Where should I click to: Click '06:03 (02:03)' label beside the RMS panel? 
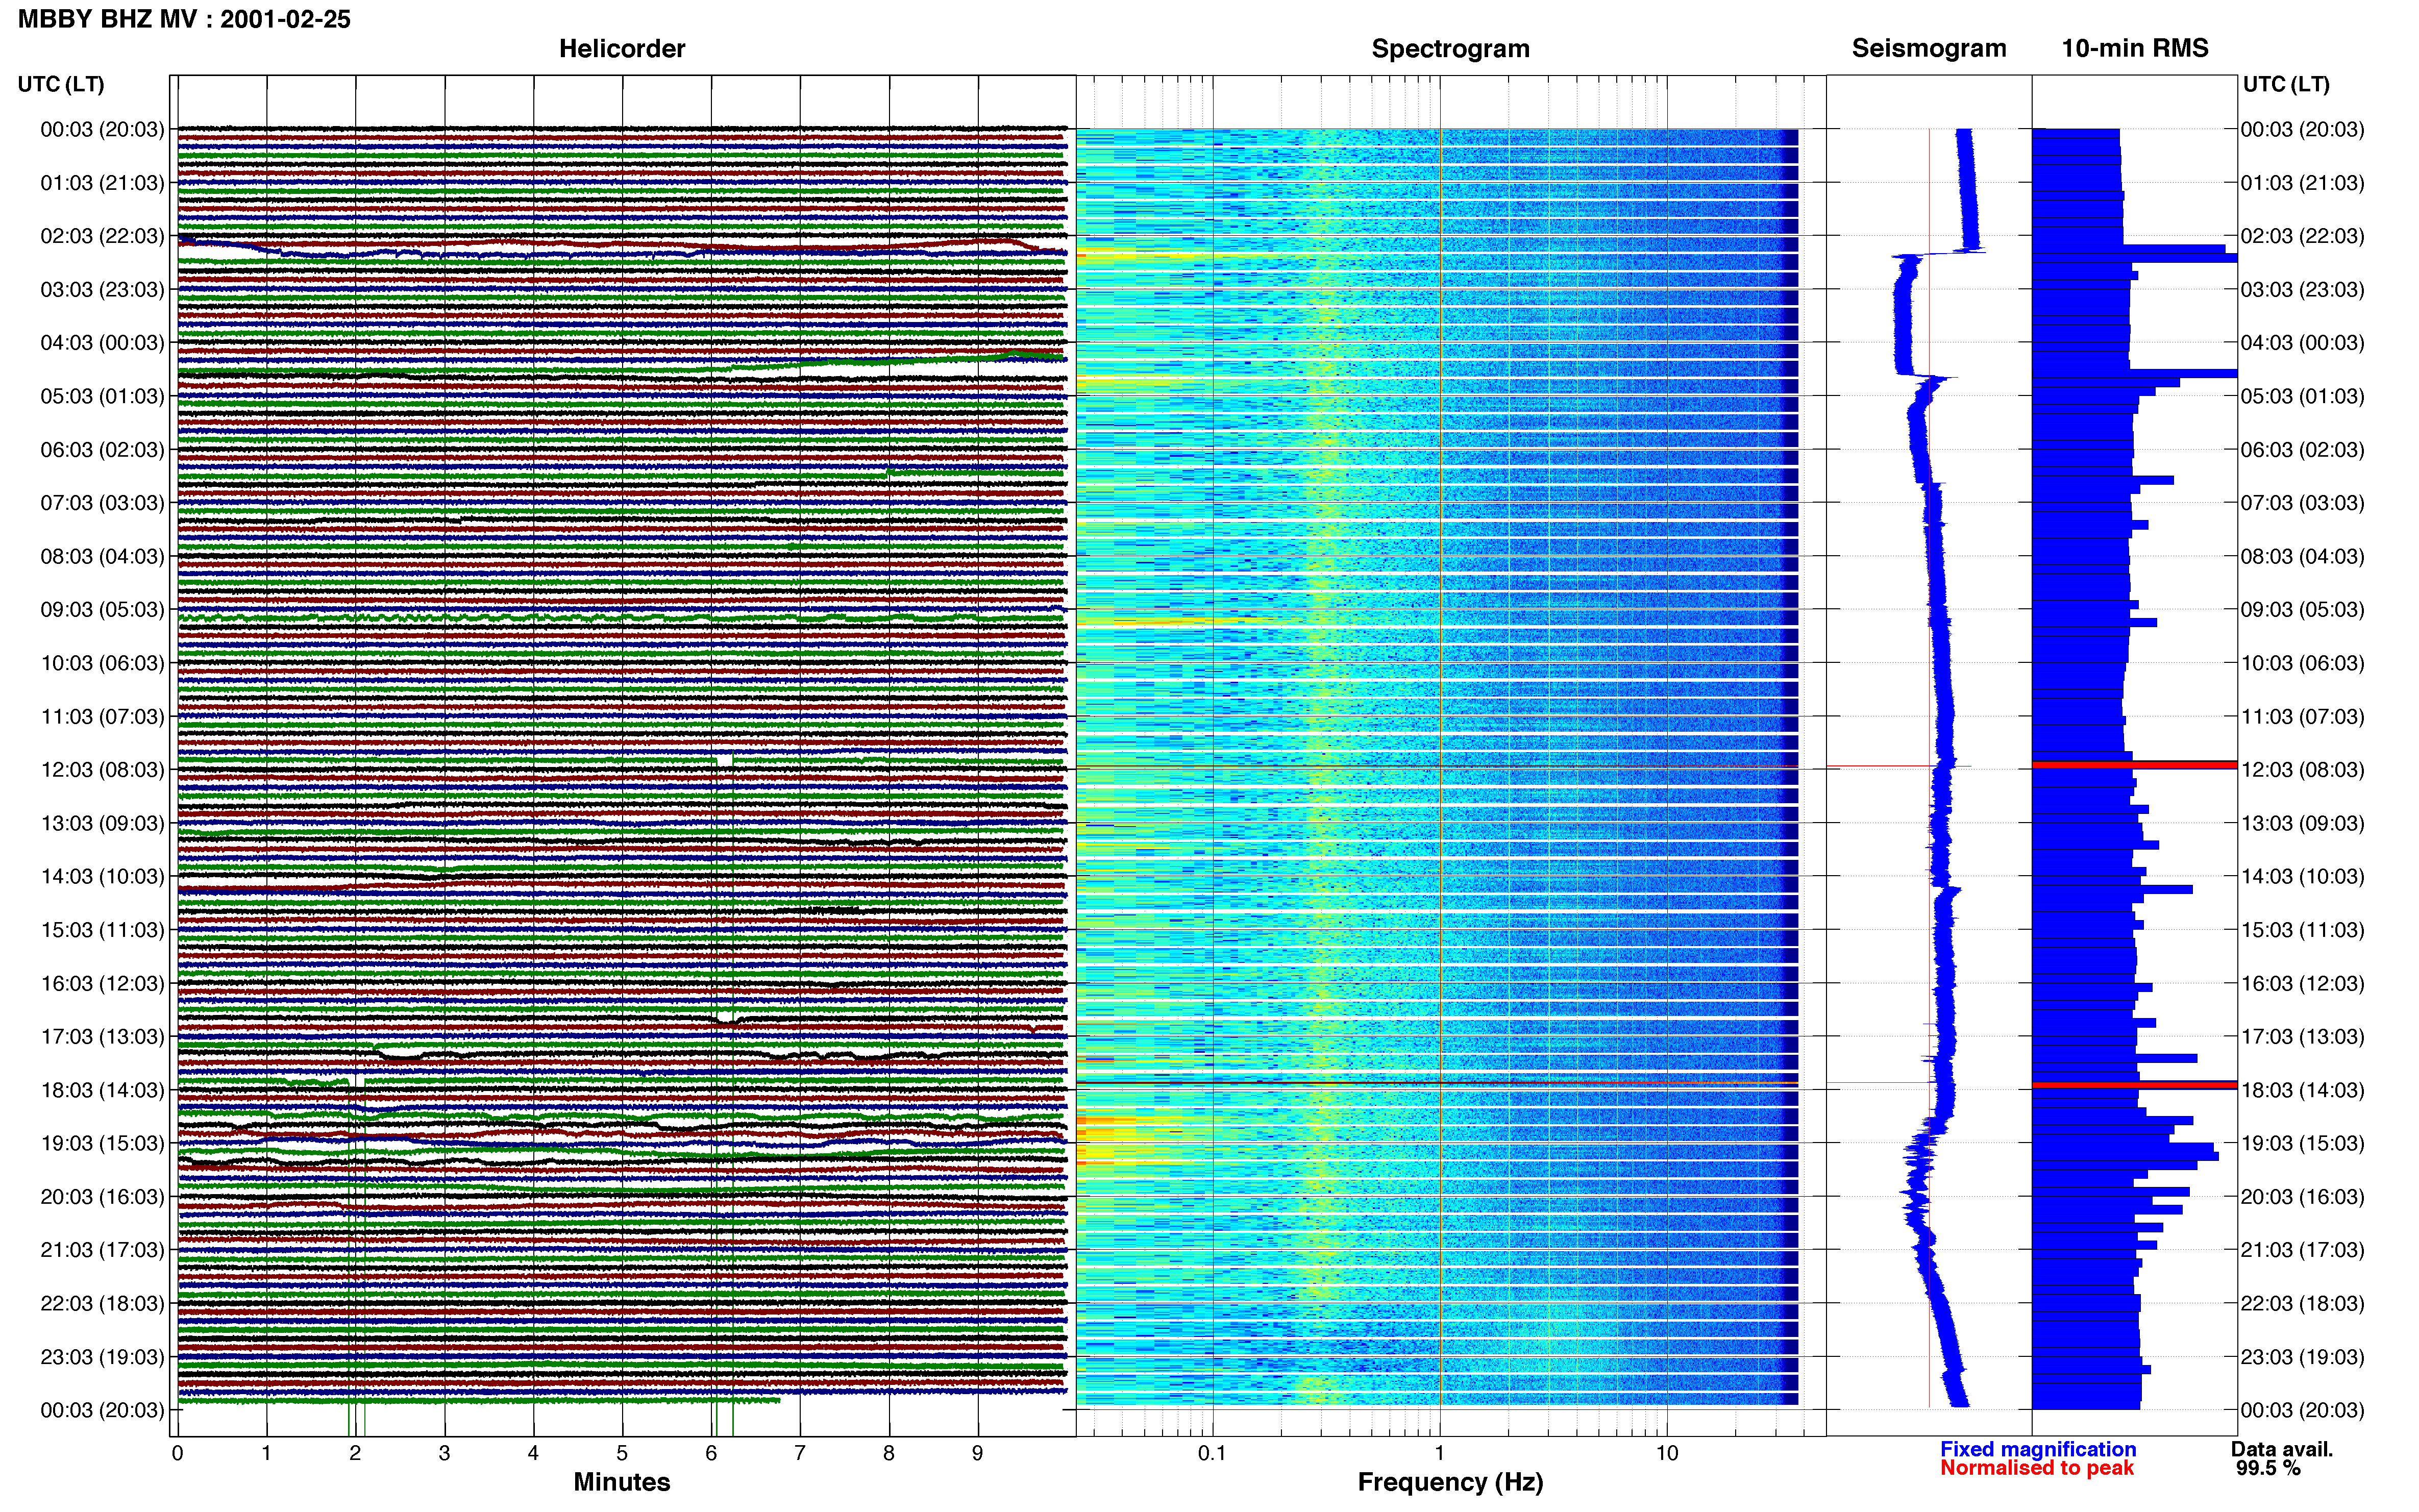2302,450
